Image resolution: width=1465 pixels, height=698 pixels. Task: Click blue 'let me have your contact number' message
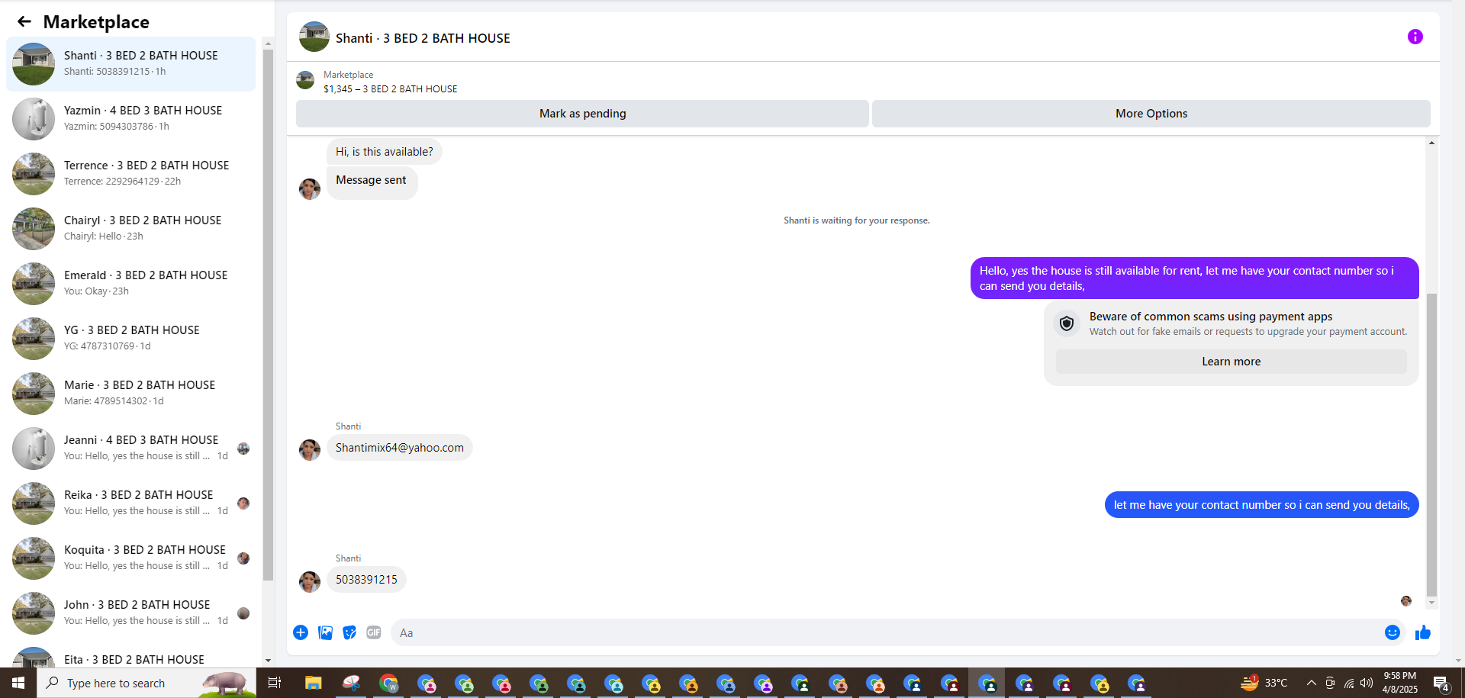pyautogui.click(x=1261, y=505)
